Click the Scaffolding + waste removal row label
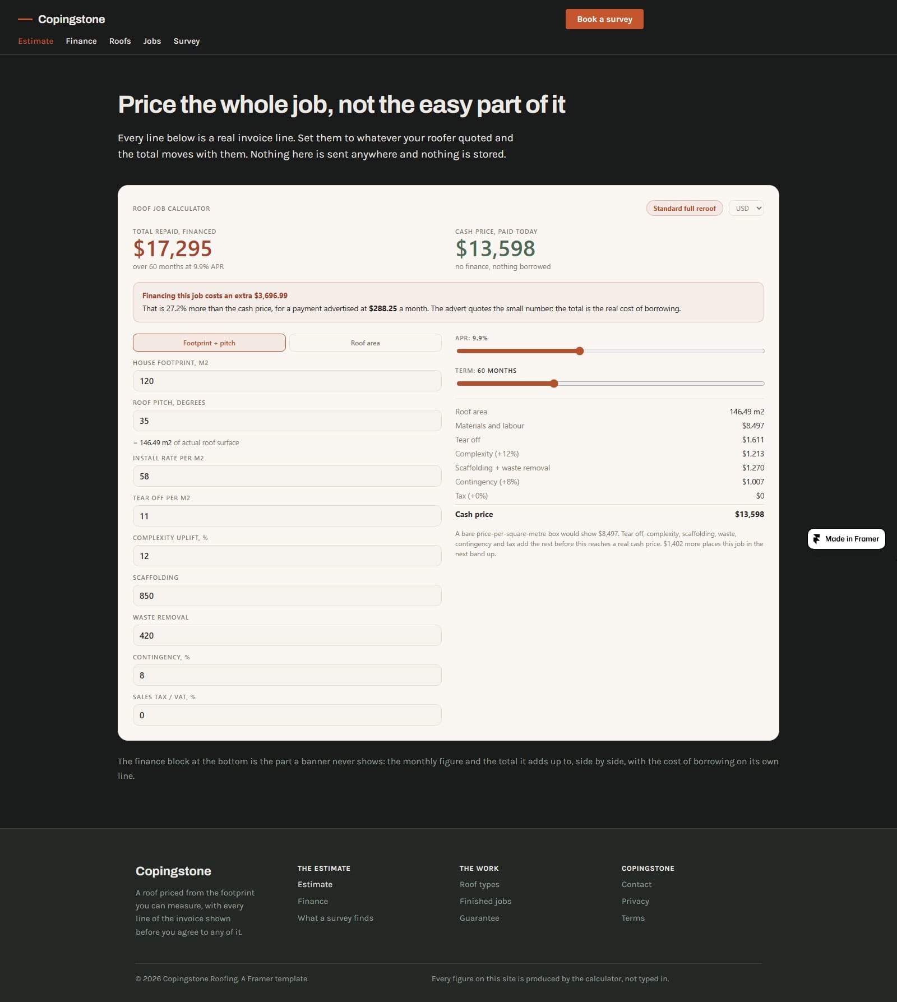This screenshot has height=1002, width=897. click(502, 468)
